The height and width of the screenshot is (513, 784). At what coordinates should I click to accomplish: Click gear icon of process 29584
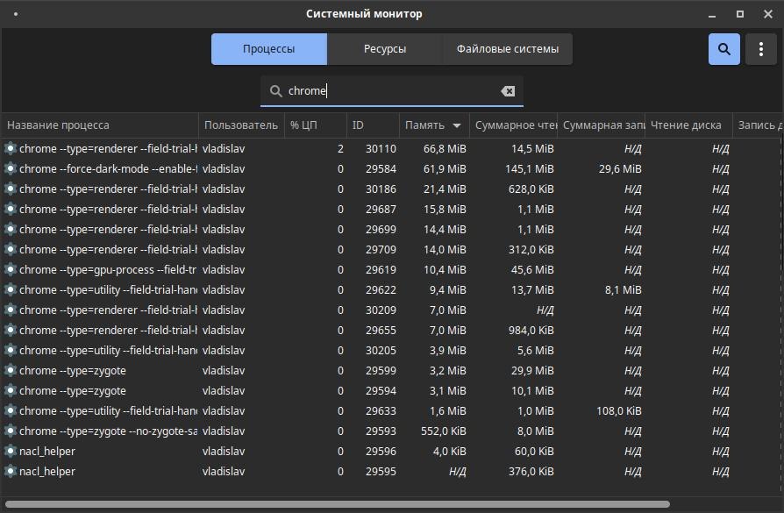10,168
